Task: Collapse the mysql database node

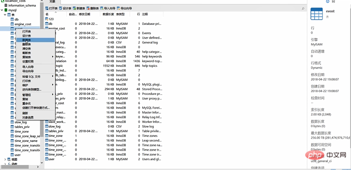Action: 2,10
